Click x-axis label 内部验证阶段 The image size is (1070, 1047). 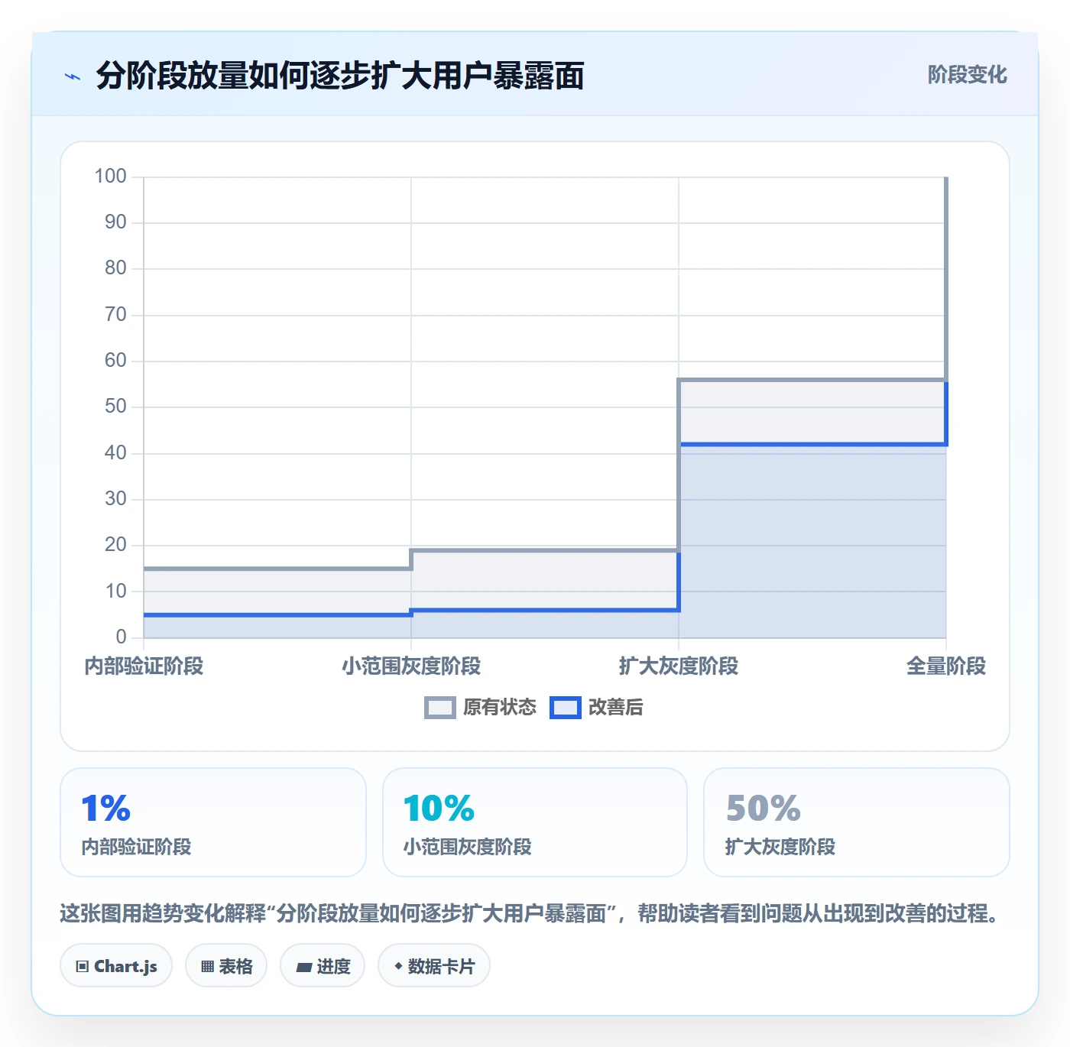click(x=144, y=666)
